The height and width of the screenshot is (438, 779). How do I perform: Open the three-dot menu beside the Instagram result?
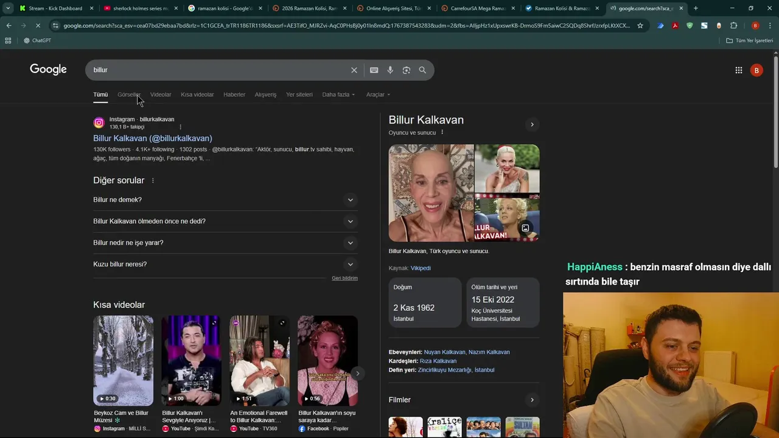(180, 127)
